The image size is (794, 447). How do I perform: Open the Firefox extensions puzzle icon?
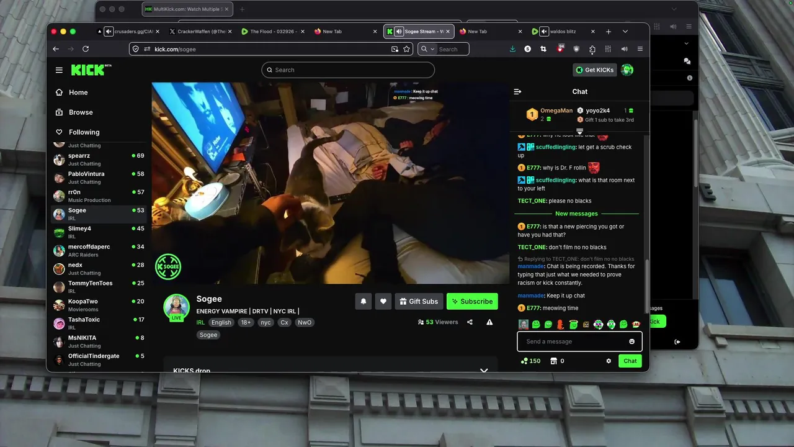[x=592, y=49]
